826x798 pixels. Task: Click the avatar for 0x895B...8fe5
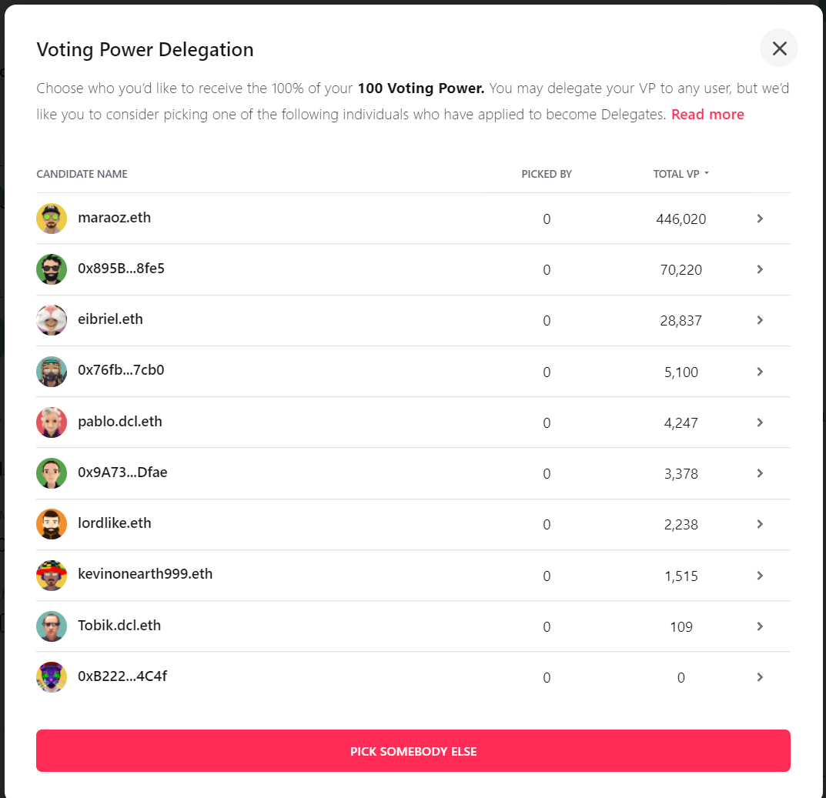[x=51, y=269]
